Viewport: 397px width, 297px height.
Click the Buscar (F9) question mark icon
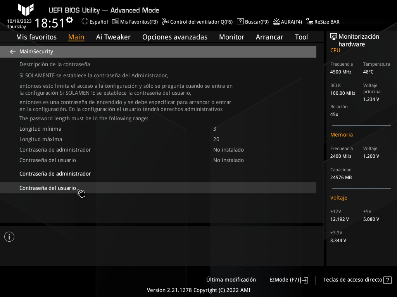240,22
